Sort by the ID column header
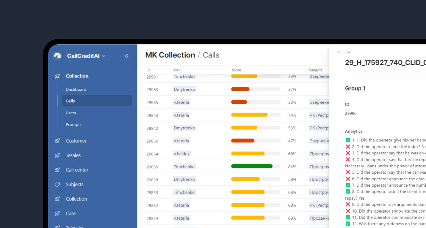The height and width of the screenshot is (228, 426). pos(148,70)
